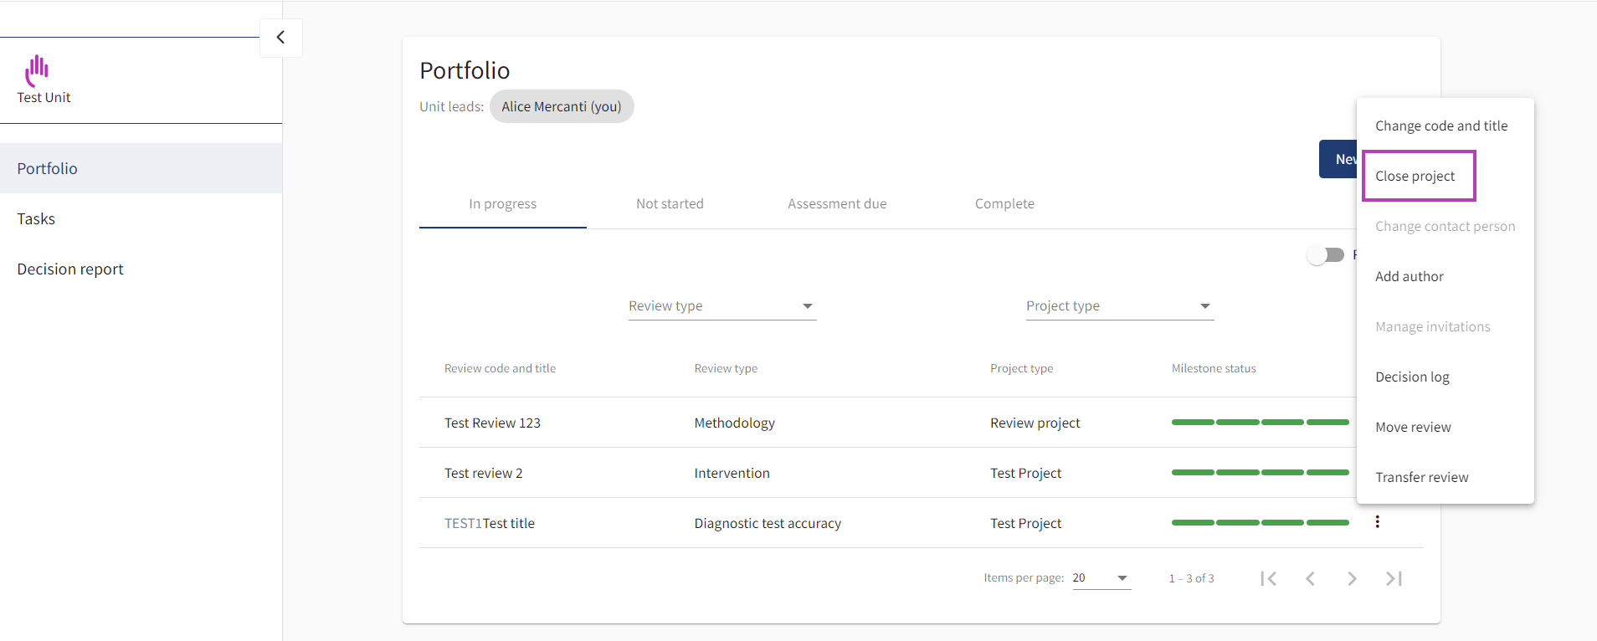Open Decision report in the sidebar
Viewport: 1597px width, 641px height.
70,269
